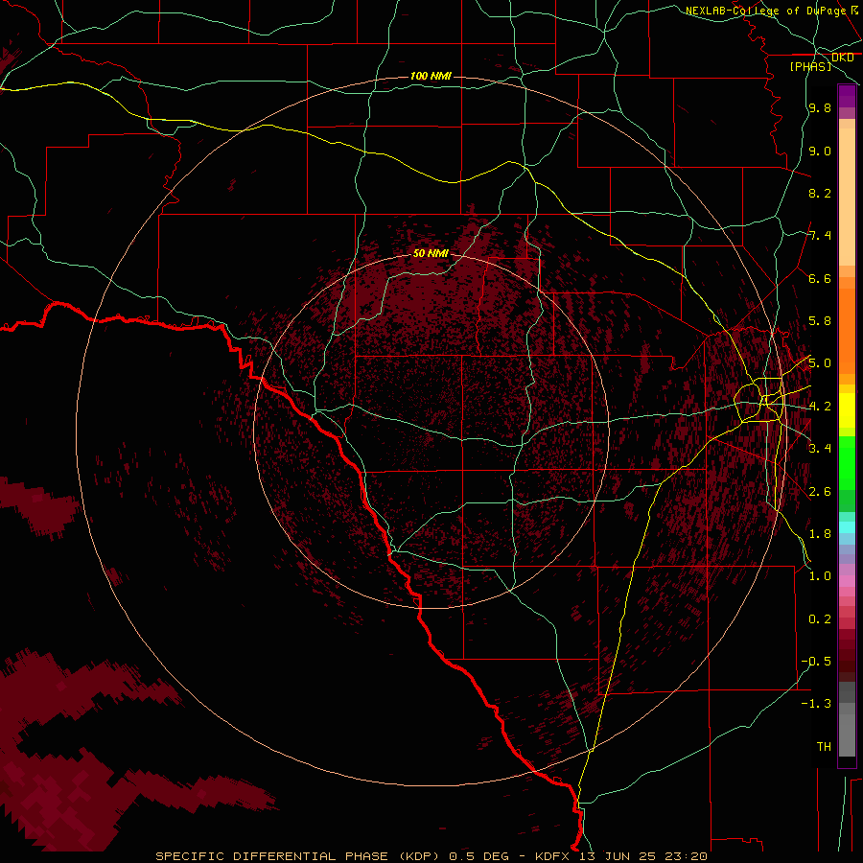Click the 100 NMI range ring label

[431, 76]
